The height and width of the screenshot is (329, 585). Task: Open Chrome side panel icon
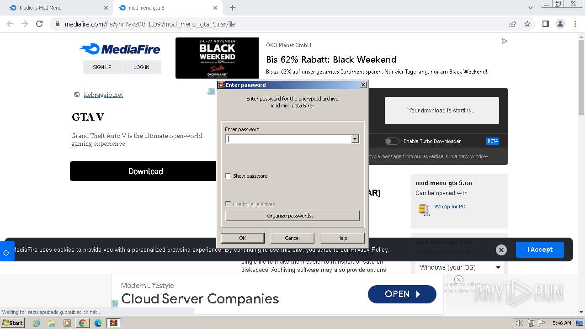[545, 24]
